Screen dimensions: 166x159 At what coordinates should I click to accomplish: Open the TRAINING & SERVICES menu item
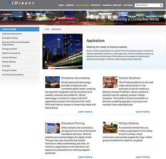point(112,5)
